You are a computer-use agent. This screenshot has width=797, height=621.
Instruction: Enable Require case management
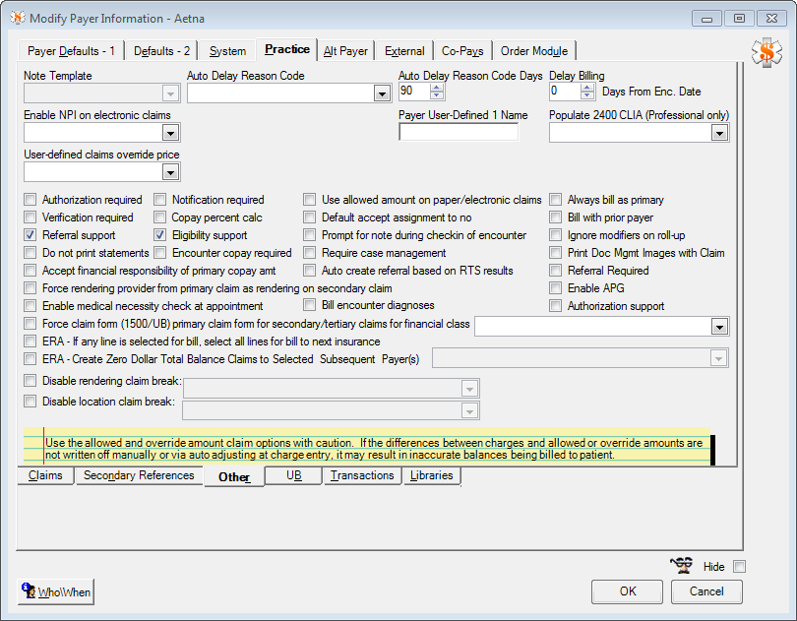309,253
